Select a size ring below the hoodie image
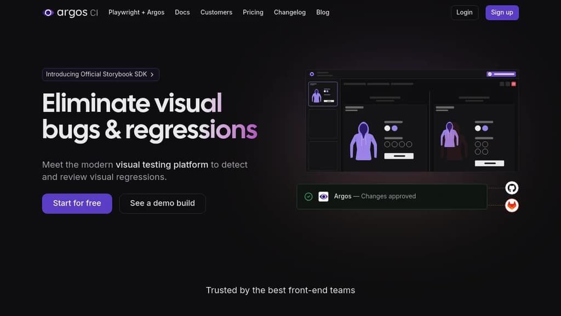Viewport: 561px width, 316px height. tap(387, 144)
